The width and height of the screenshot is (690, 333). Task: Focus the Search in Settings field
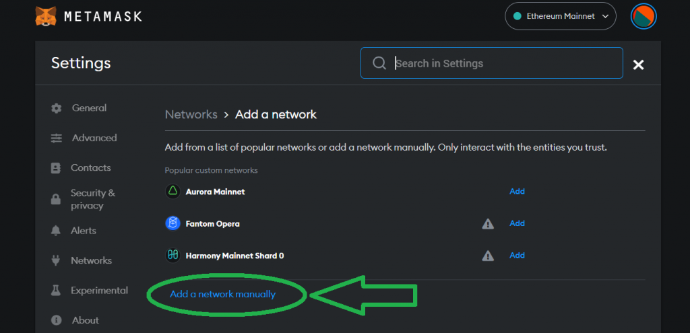[491, 63]
